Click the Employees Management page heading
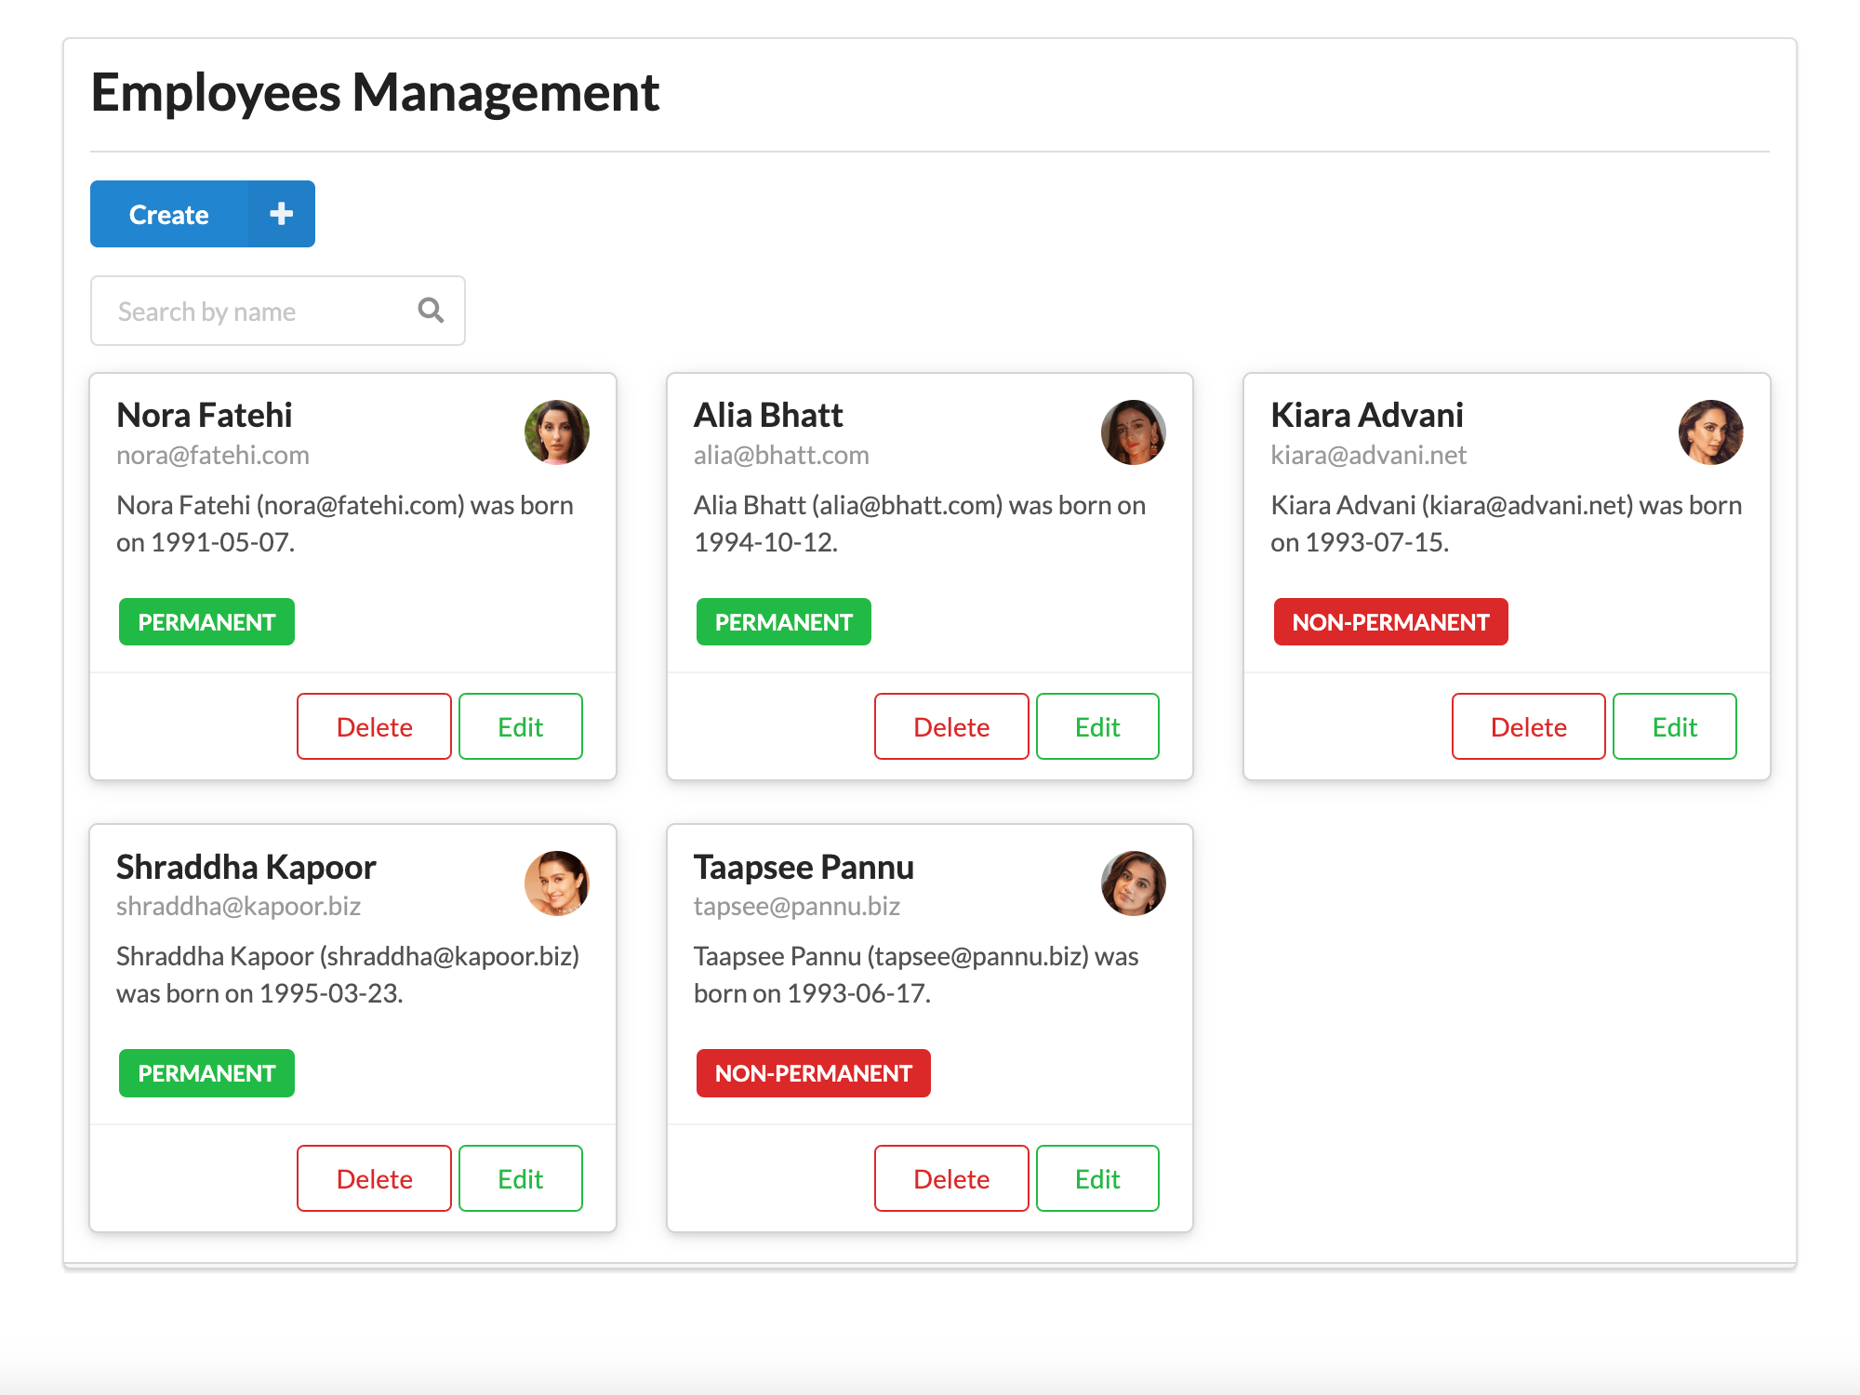The height and width of the screenshot is (1395, 1860). [375, 90]
